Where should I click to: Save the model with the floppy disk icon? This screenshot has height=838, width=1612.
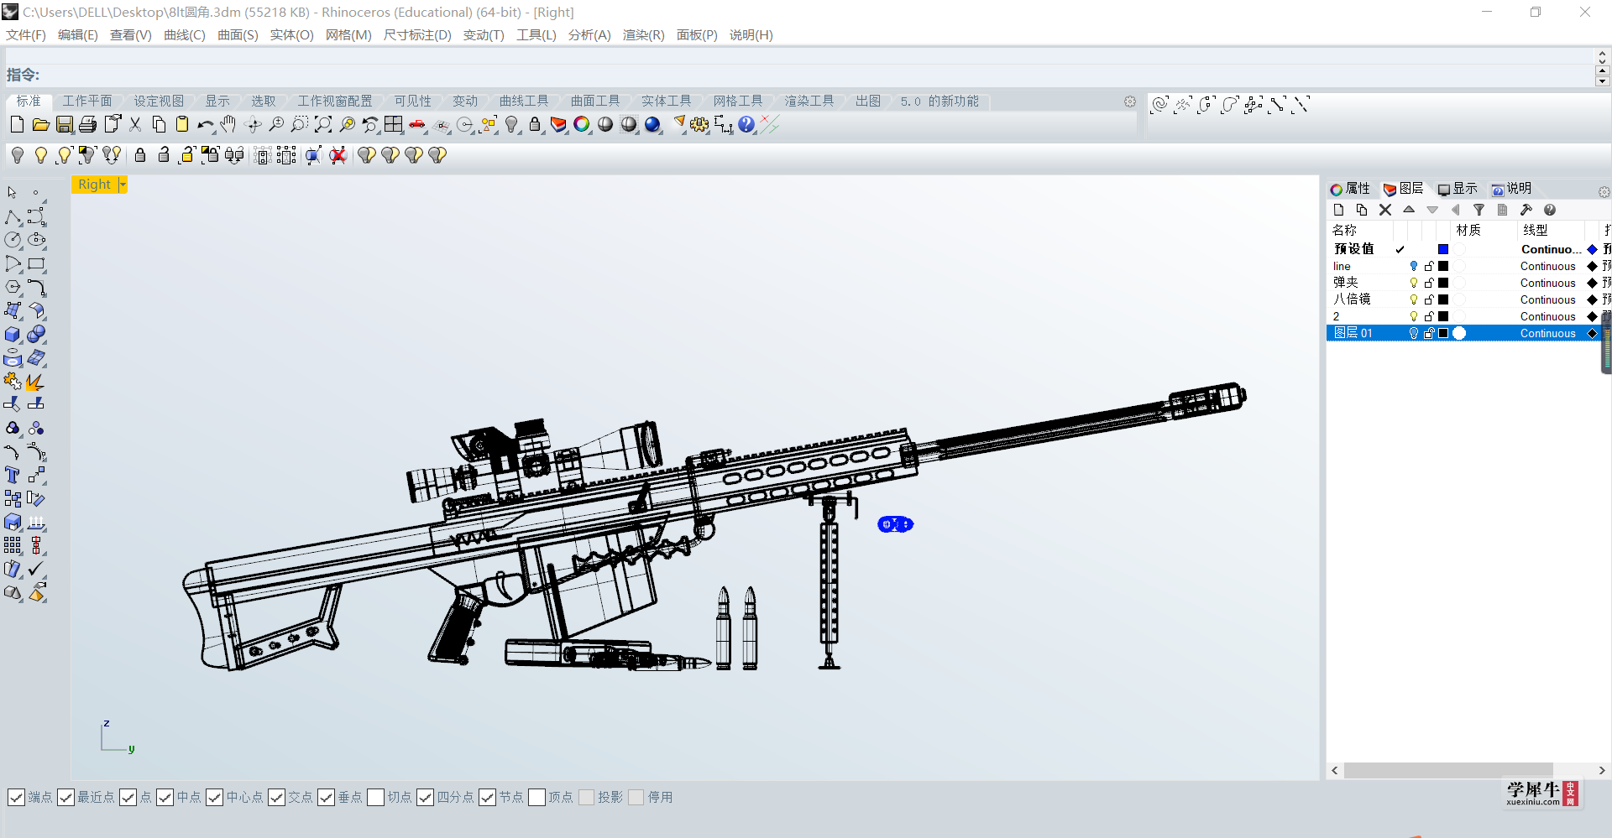[64, 124]
